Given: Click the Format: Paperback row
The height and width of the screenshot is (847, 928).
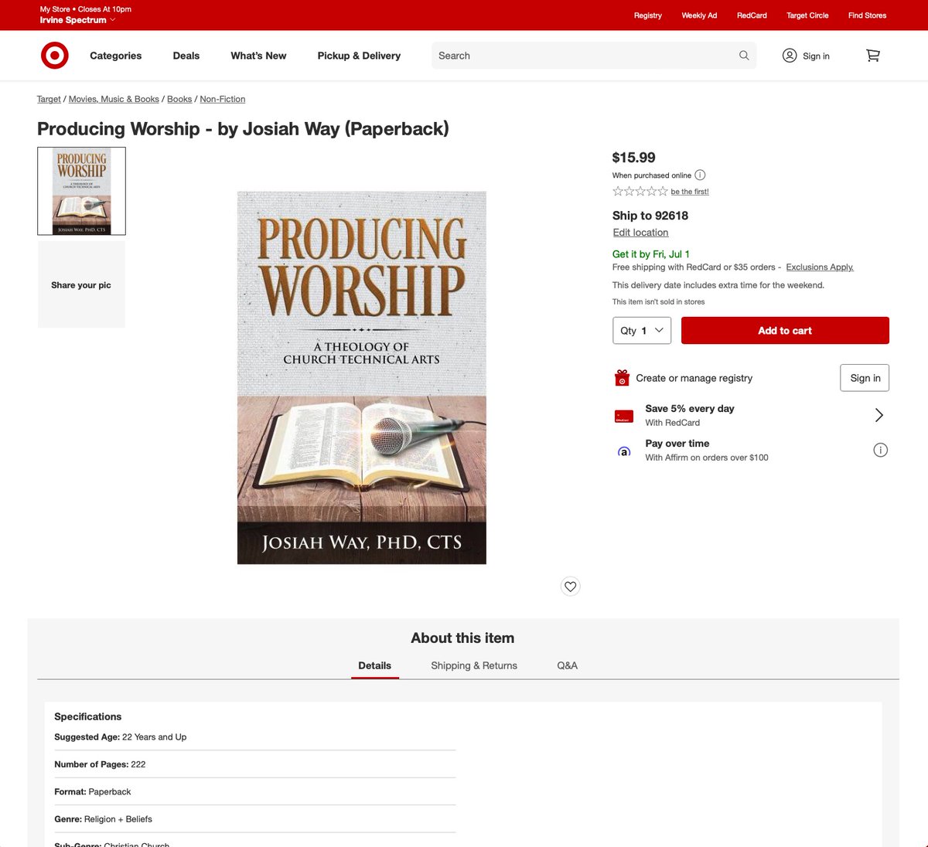Looking at the screenshot, I should point(255,791).
